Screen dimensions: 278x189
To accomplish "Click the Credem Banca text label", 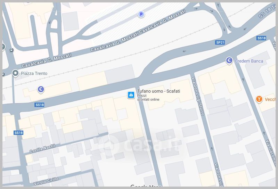I will pyautogui.click(x=249, y=61).
